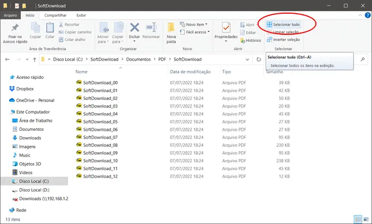Click the Excluir red X icon
The width and height of the screenshot is (372, 224).
pyautogui.click(x=134, y=27)
